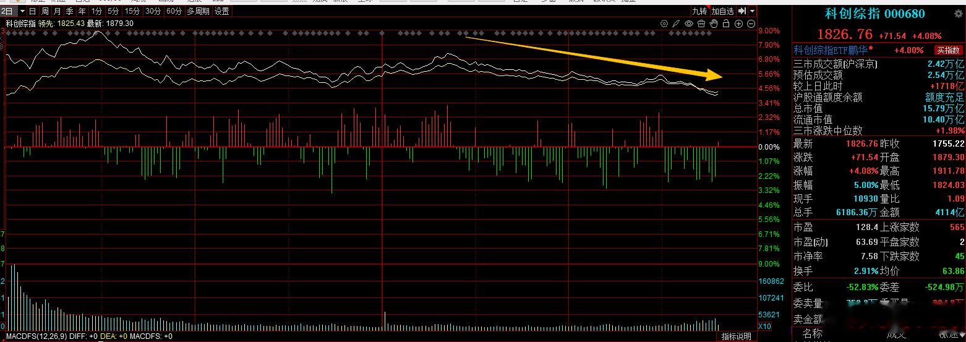966x342 pixels.
Task: Toggle the chart lock icon
Action: 726,24
